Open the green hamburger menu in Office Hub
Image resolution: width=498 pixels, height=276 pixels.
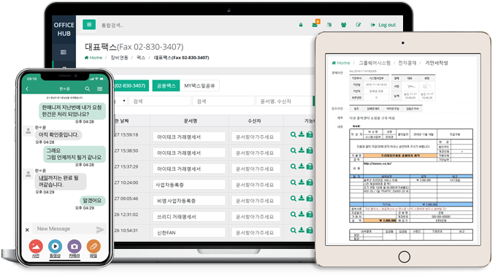[x=89, y=24]
